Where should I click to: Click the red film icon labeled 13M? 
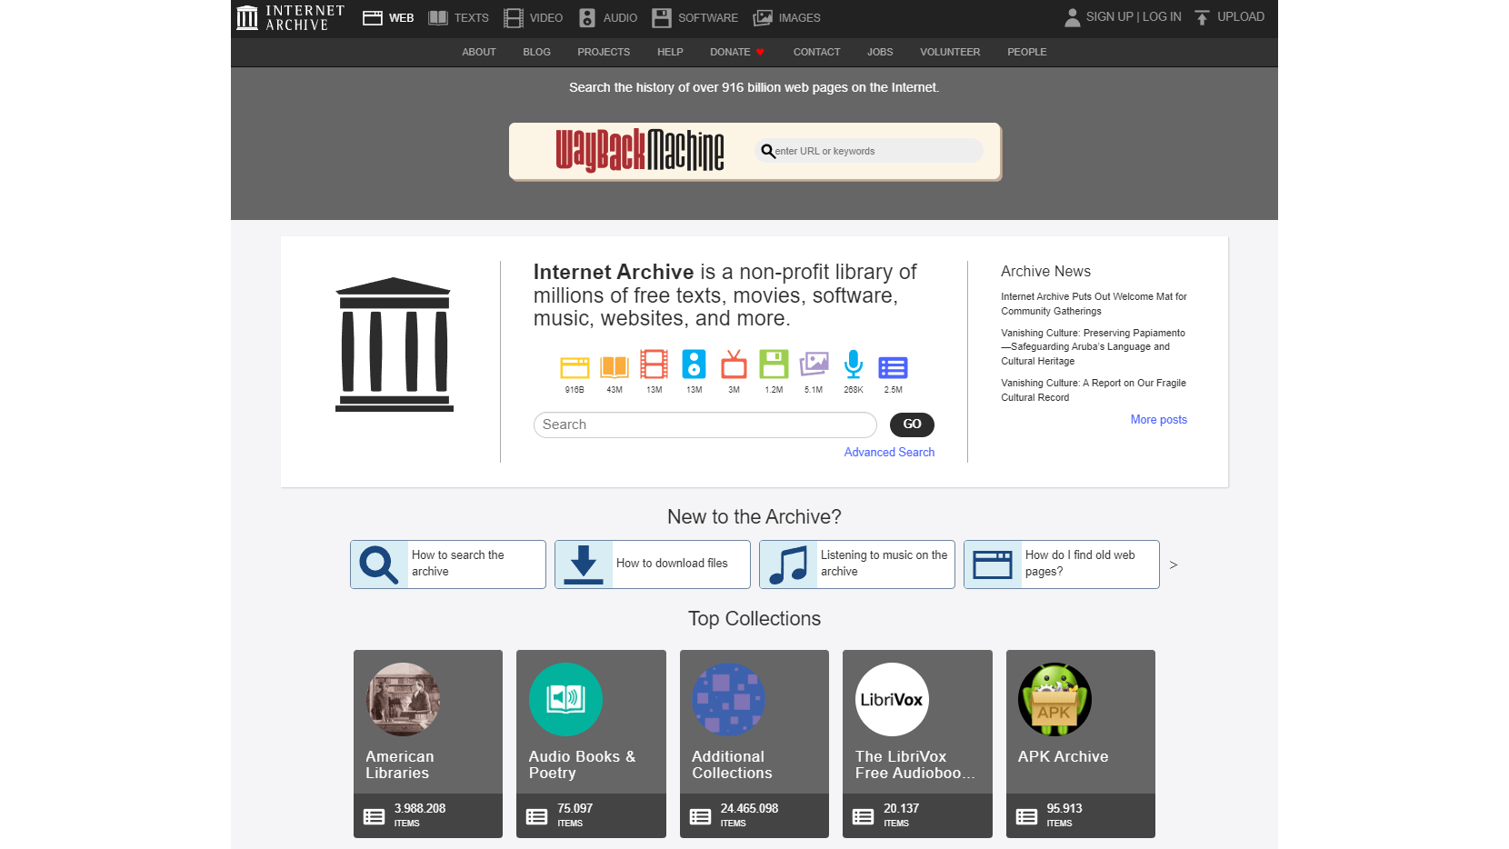point(655,365)
